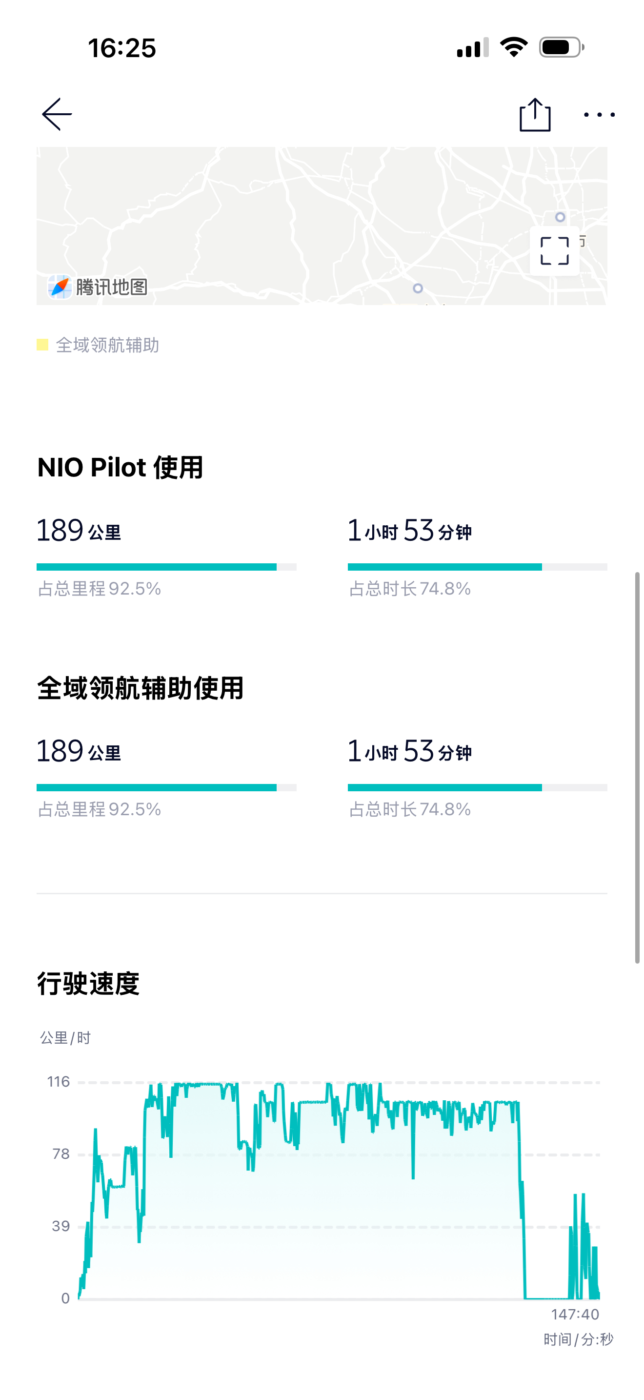Screen dimensions: 644x1400
Task: Open the three-dot more menu
Action: point(599,115)
